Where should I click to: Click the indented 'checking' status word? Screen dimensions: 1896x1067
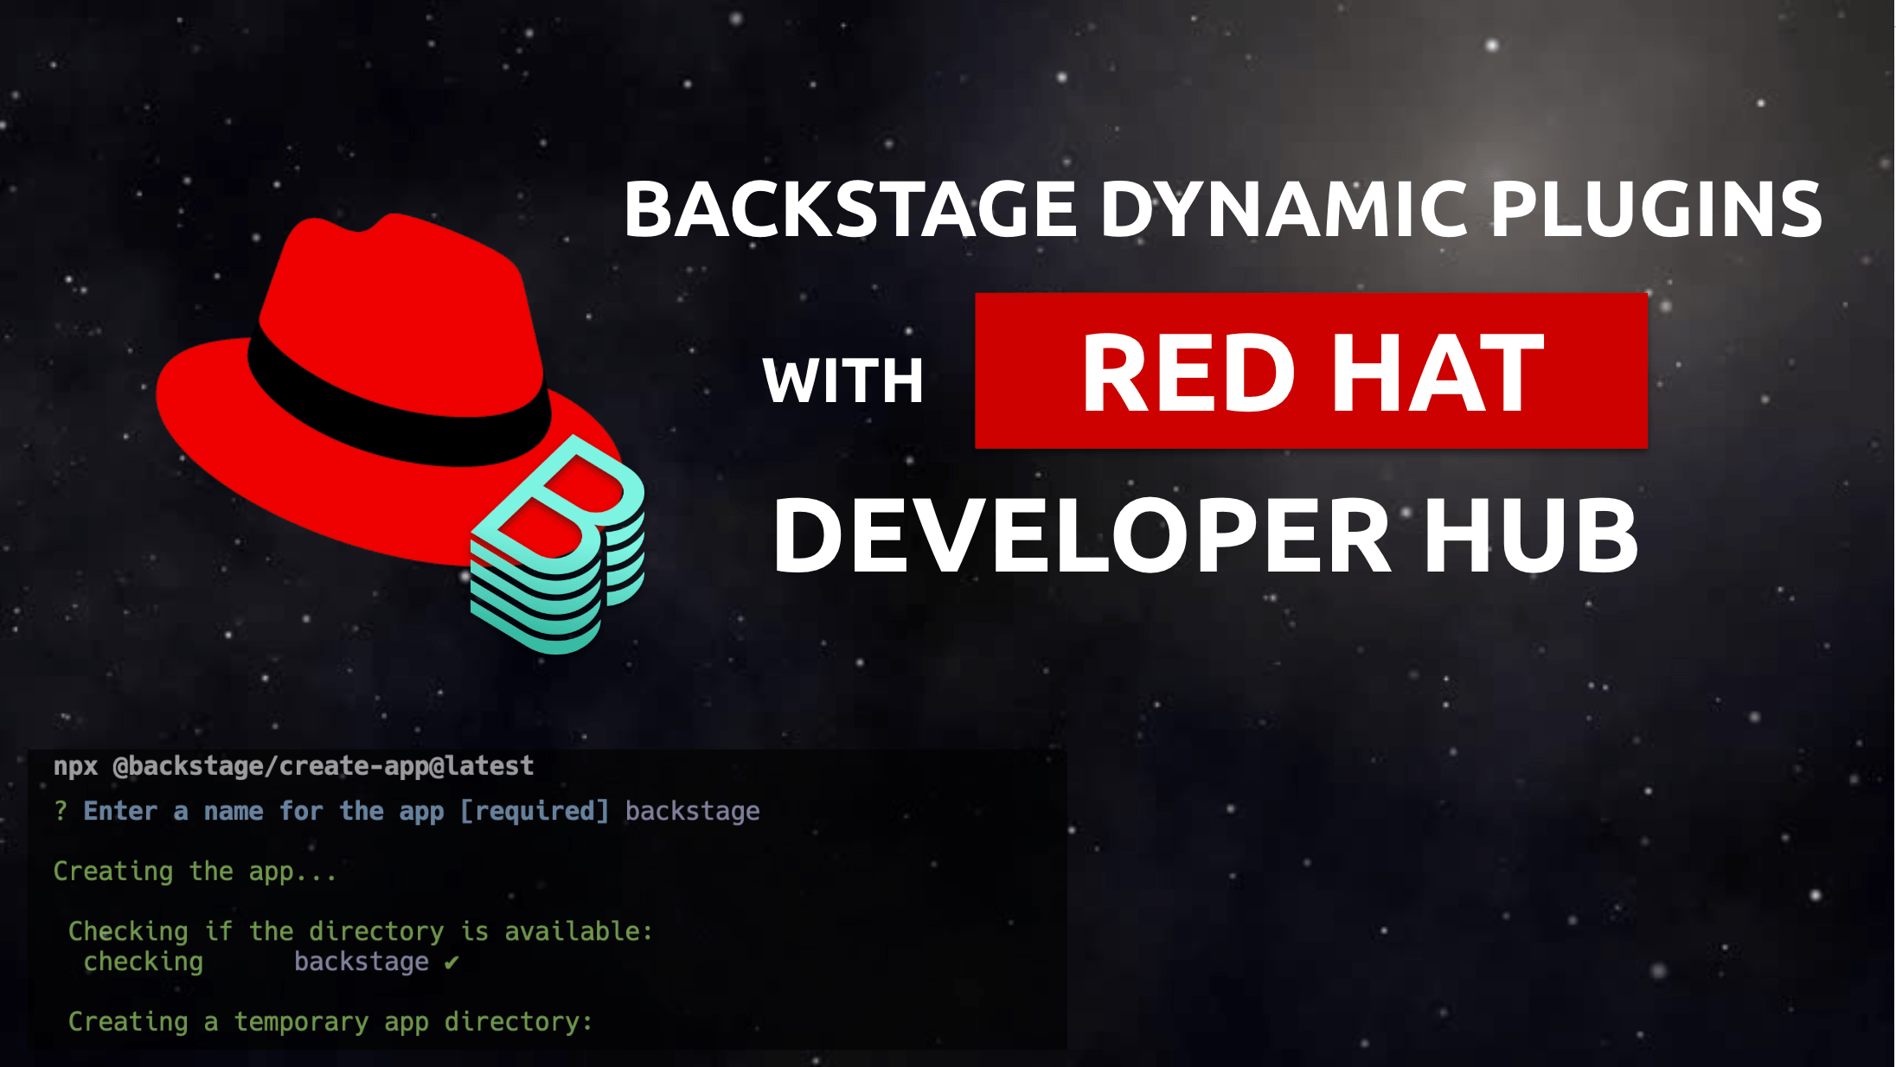[x=143, y=962]
